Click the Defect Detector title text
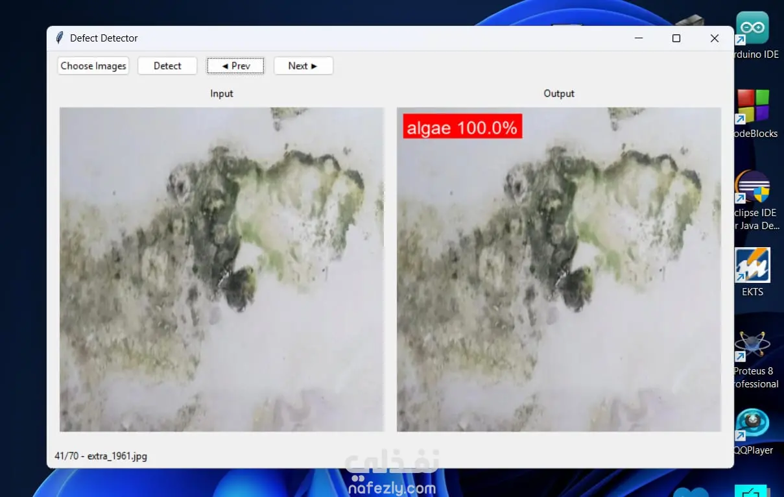The width and height of the screenshot is (784, 497). click(104, 38)
